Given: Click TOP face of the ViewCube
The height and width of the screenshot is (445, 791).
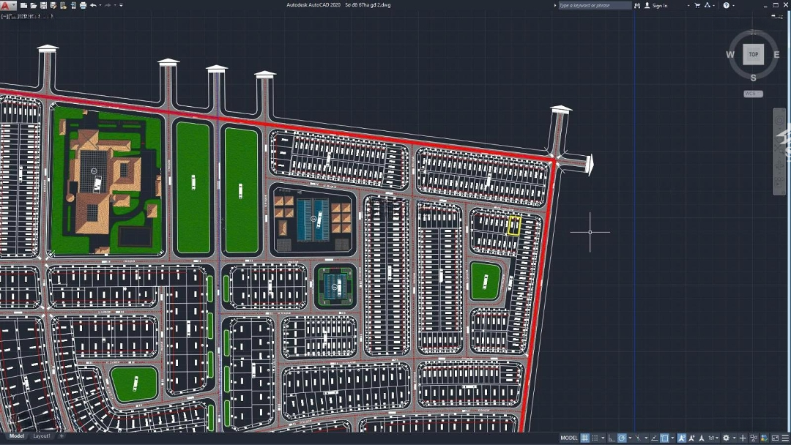Looking at the screenshot, I should pos(753,55).
